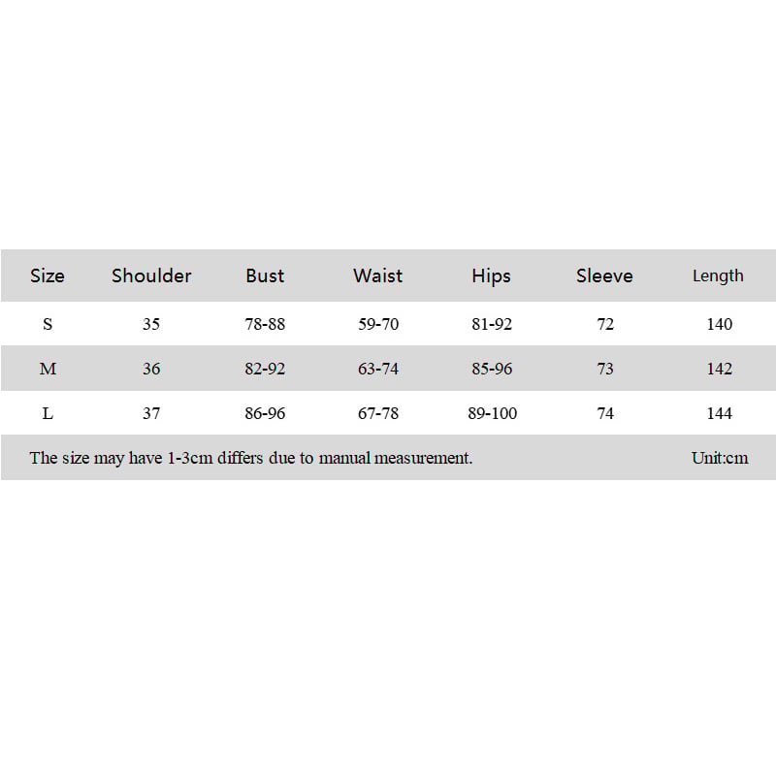Image resolution: width=776 pixels, height=776 pixels.
Task: Click shoulder value 35 in S row
Action: (151, 324)
